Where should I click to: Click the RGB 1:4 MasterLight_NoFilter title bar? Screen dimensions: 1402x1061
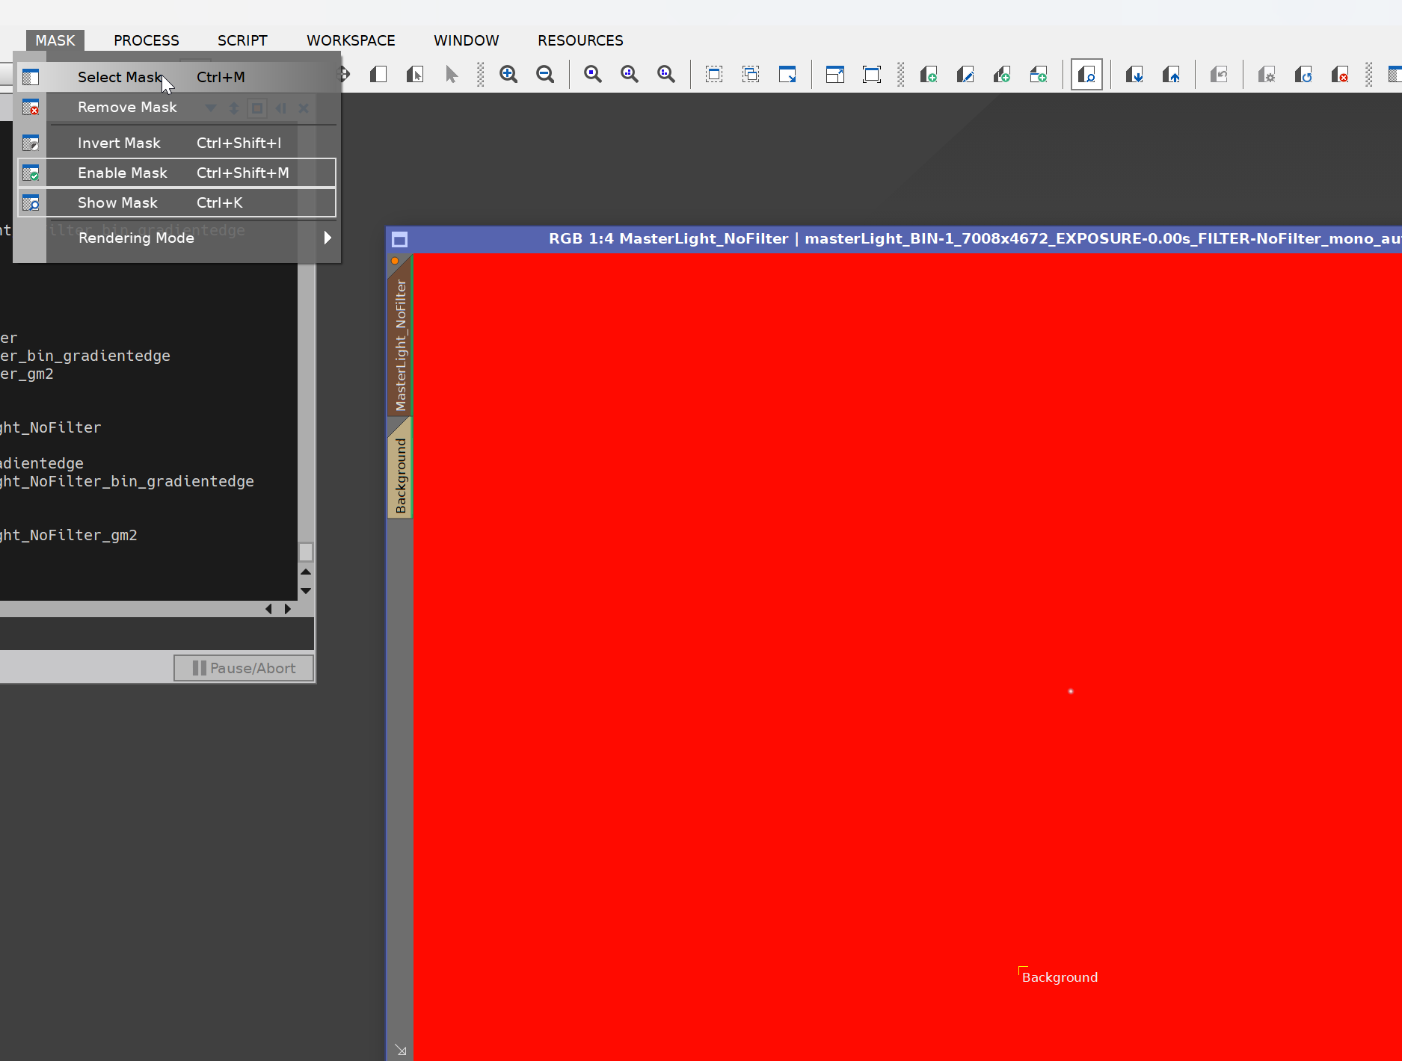click(894, 239)
